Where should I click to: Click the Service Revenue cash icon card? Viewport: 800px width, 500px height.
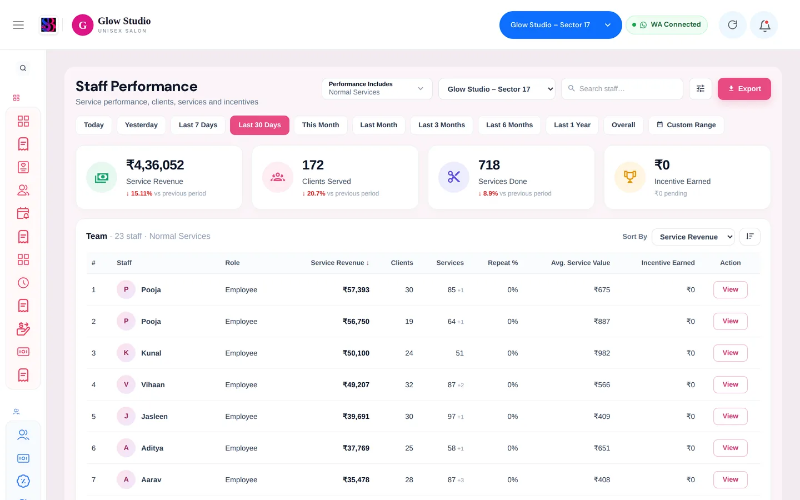102,177
